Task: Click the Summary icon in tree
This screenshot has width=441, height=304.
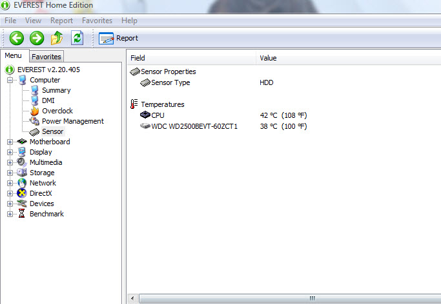Action: tap(35, 90)
